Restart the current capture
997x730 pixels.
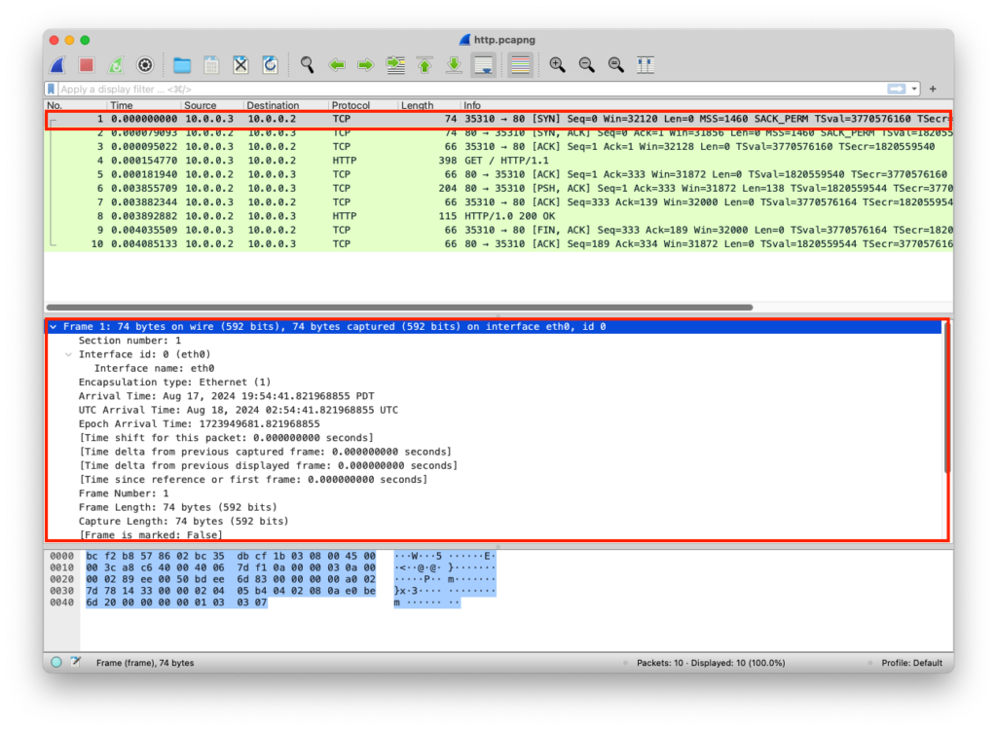(116, 65)
